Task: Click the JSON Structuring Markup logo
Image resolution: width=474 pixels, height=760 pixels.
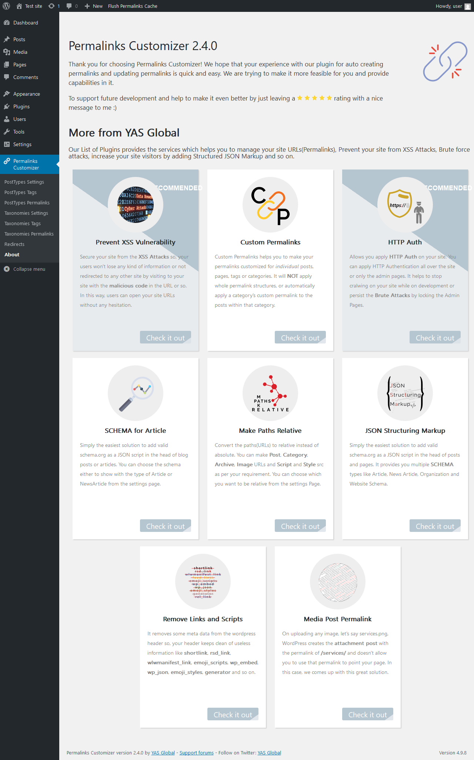Action: (405, 393)
